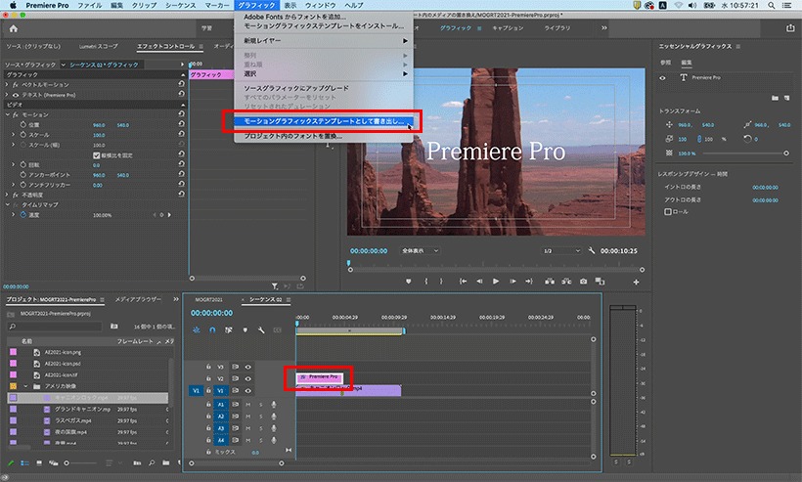Open the シーケンス menu
Image resolution: width=802 pixels, height=482 pixels.
pos(181,5)
